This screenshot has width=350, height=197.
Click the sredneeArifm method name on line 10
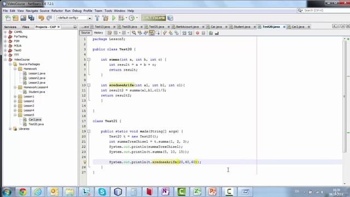pos(121,85)
